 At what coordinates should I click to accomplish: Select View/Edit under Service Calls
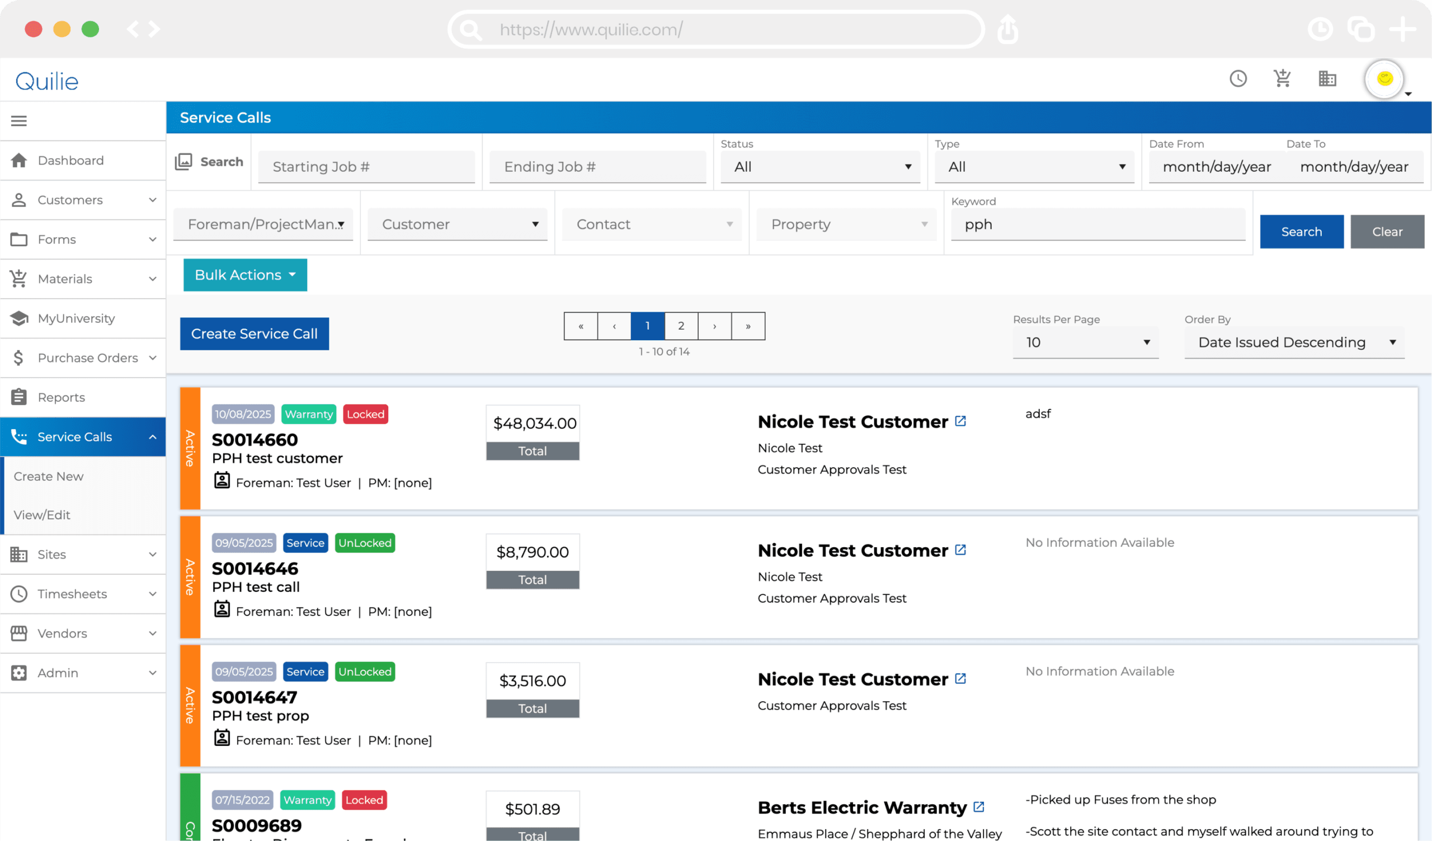(42, 515)
